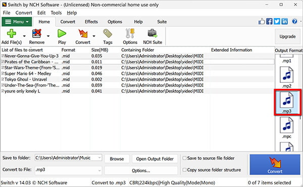Click the green Play toolbar icon
Viewport: 303px width, 187px height.
pos(62,33)
